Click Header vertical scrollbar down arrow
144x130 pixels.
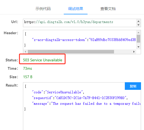[139, 47]
